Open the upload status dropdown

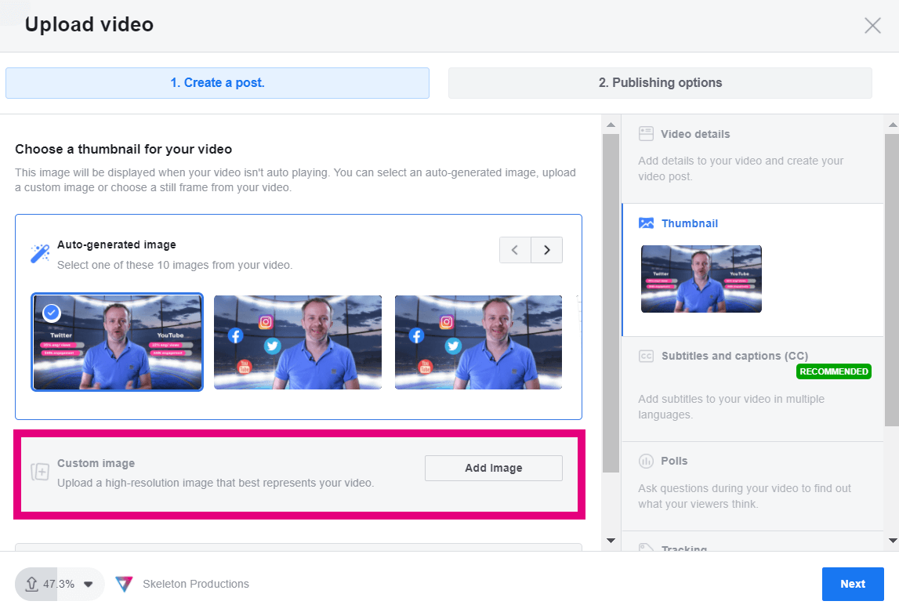[x=89, y=584]
